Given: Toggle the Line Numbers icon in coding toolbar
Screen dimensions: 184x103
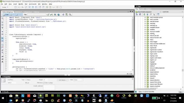Looking at the screenshot, I should [3, 38].
